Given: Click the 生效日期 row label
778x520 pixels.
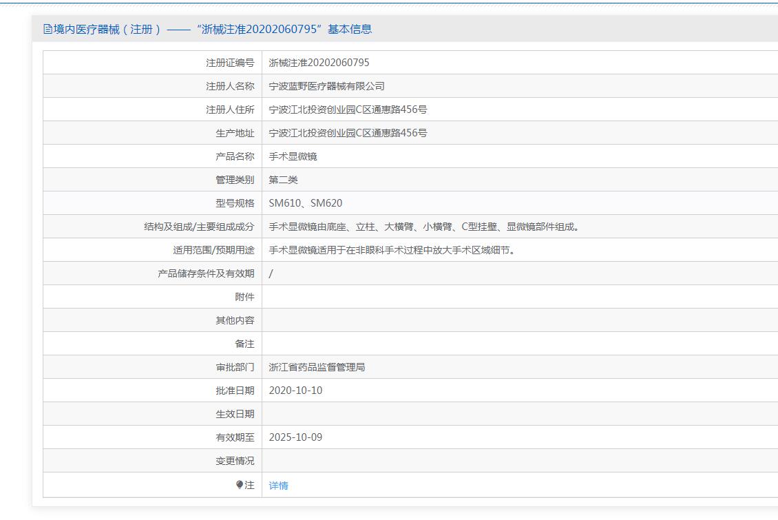Looking at the screenshot, I should [235, 414].
